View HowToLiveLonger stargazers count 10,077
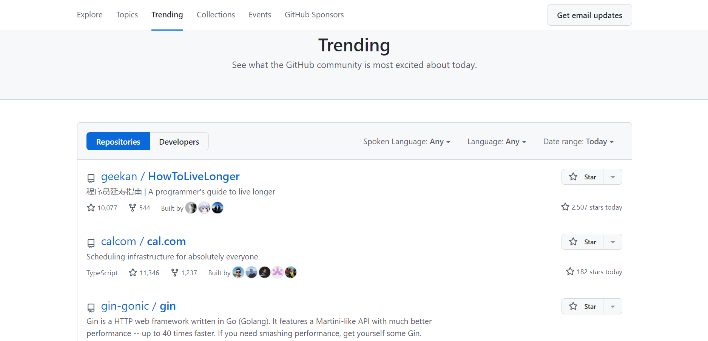Viewport: 708px width, 341px height. click(102, 208)
